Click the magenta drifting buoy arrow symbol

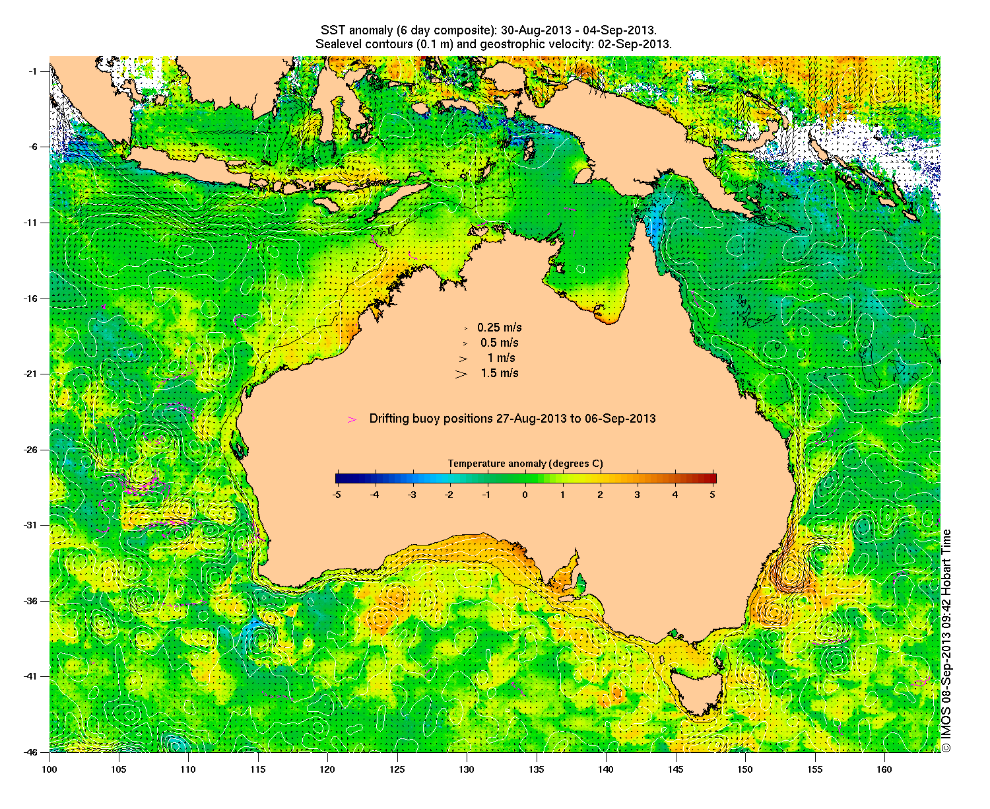click(352, 419)
